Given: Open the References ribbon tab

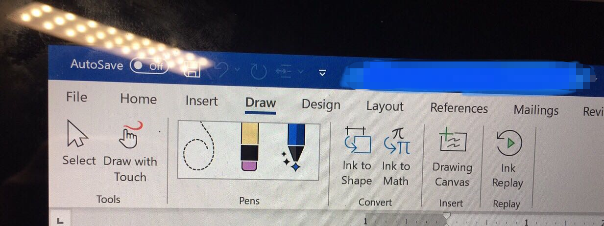Looking at the screenshot, I should click(x=459, y=108).
